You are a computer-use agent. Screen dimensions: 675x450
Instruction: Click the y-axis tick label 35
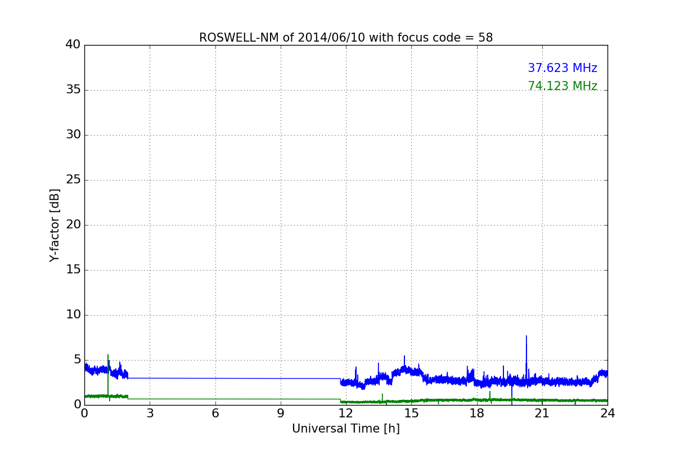coord(73,90)
